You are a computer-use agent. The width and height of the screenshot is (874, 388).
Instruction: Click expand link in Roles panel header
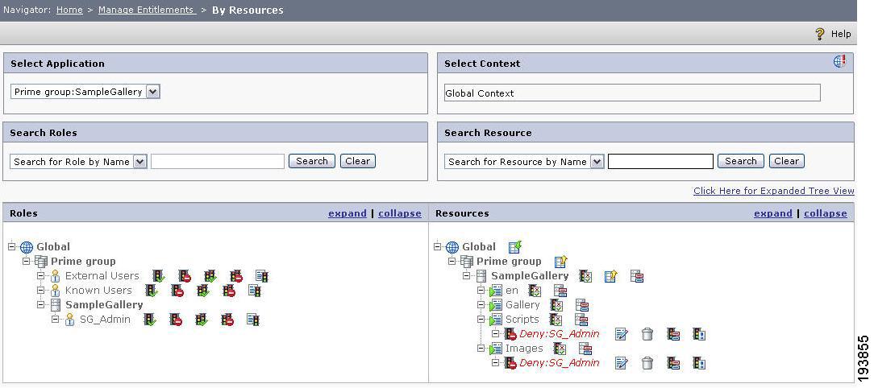tap(348, 213)
